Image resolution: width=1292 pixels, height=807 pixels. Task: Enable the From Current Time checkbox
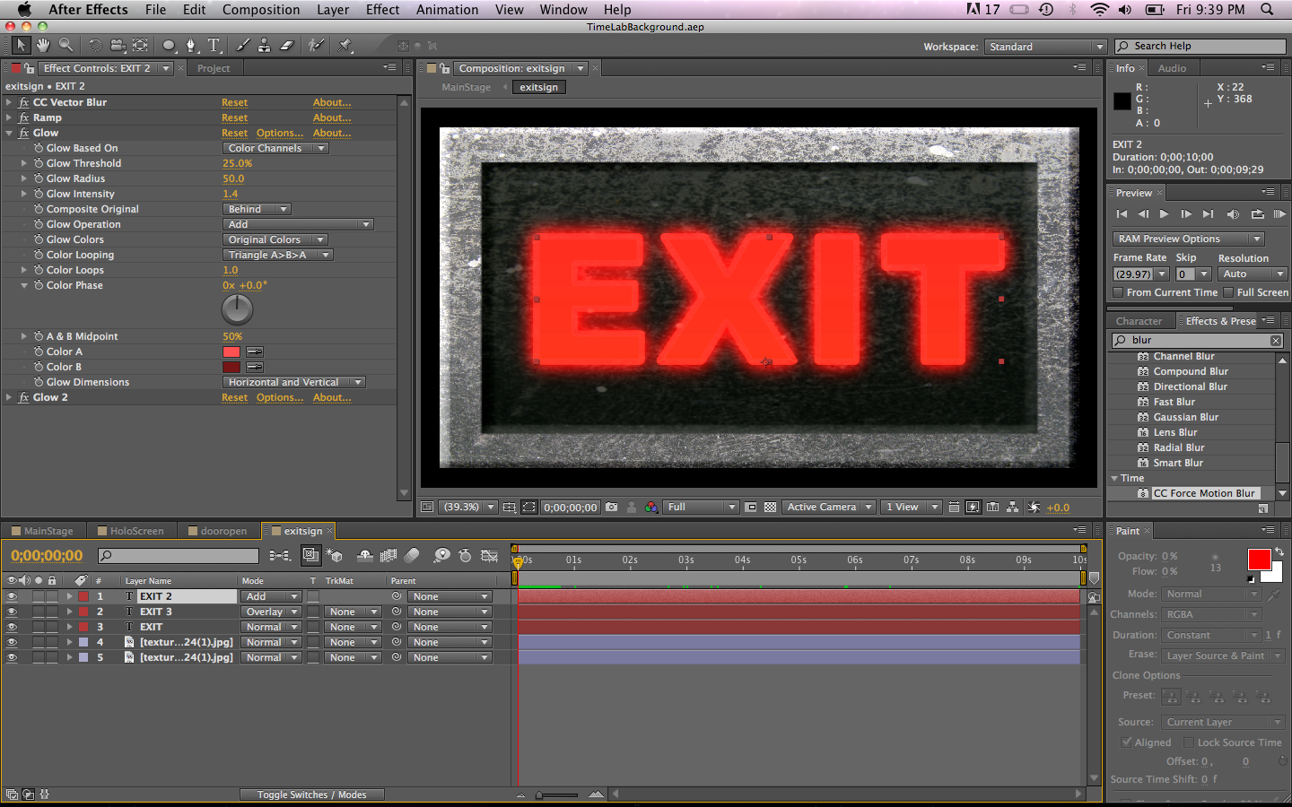1118,292
